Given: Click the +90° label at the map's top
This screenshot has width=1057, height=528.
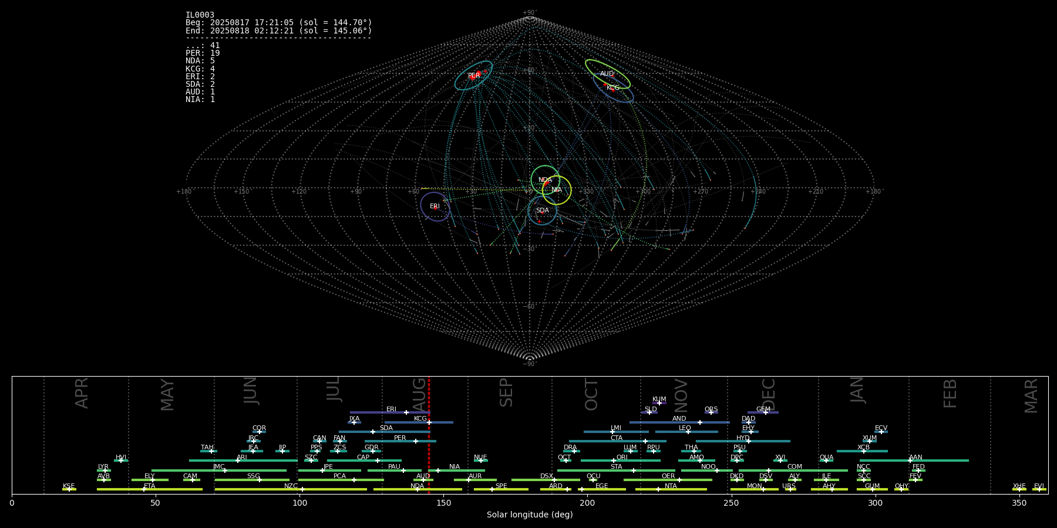Looking at the screenshot, I should pos(530,13).
